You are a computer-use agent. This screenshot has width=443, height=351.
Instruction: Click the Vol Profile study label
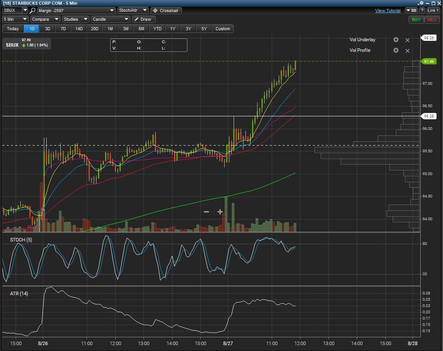(360, 50)
